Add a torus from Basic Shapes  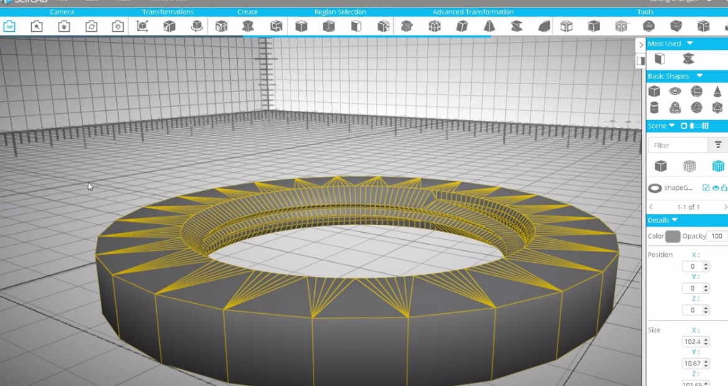(x=675, y=92)
